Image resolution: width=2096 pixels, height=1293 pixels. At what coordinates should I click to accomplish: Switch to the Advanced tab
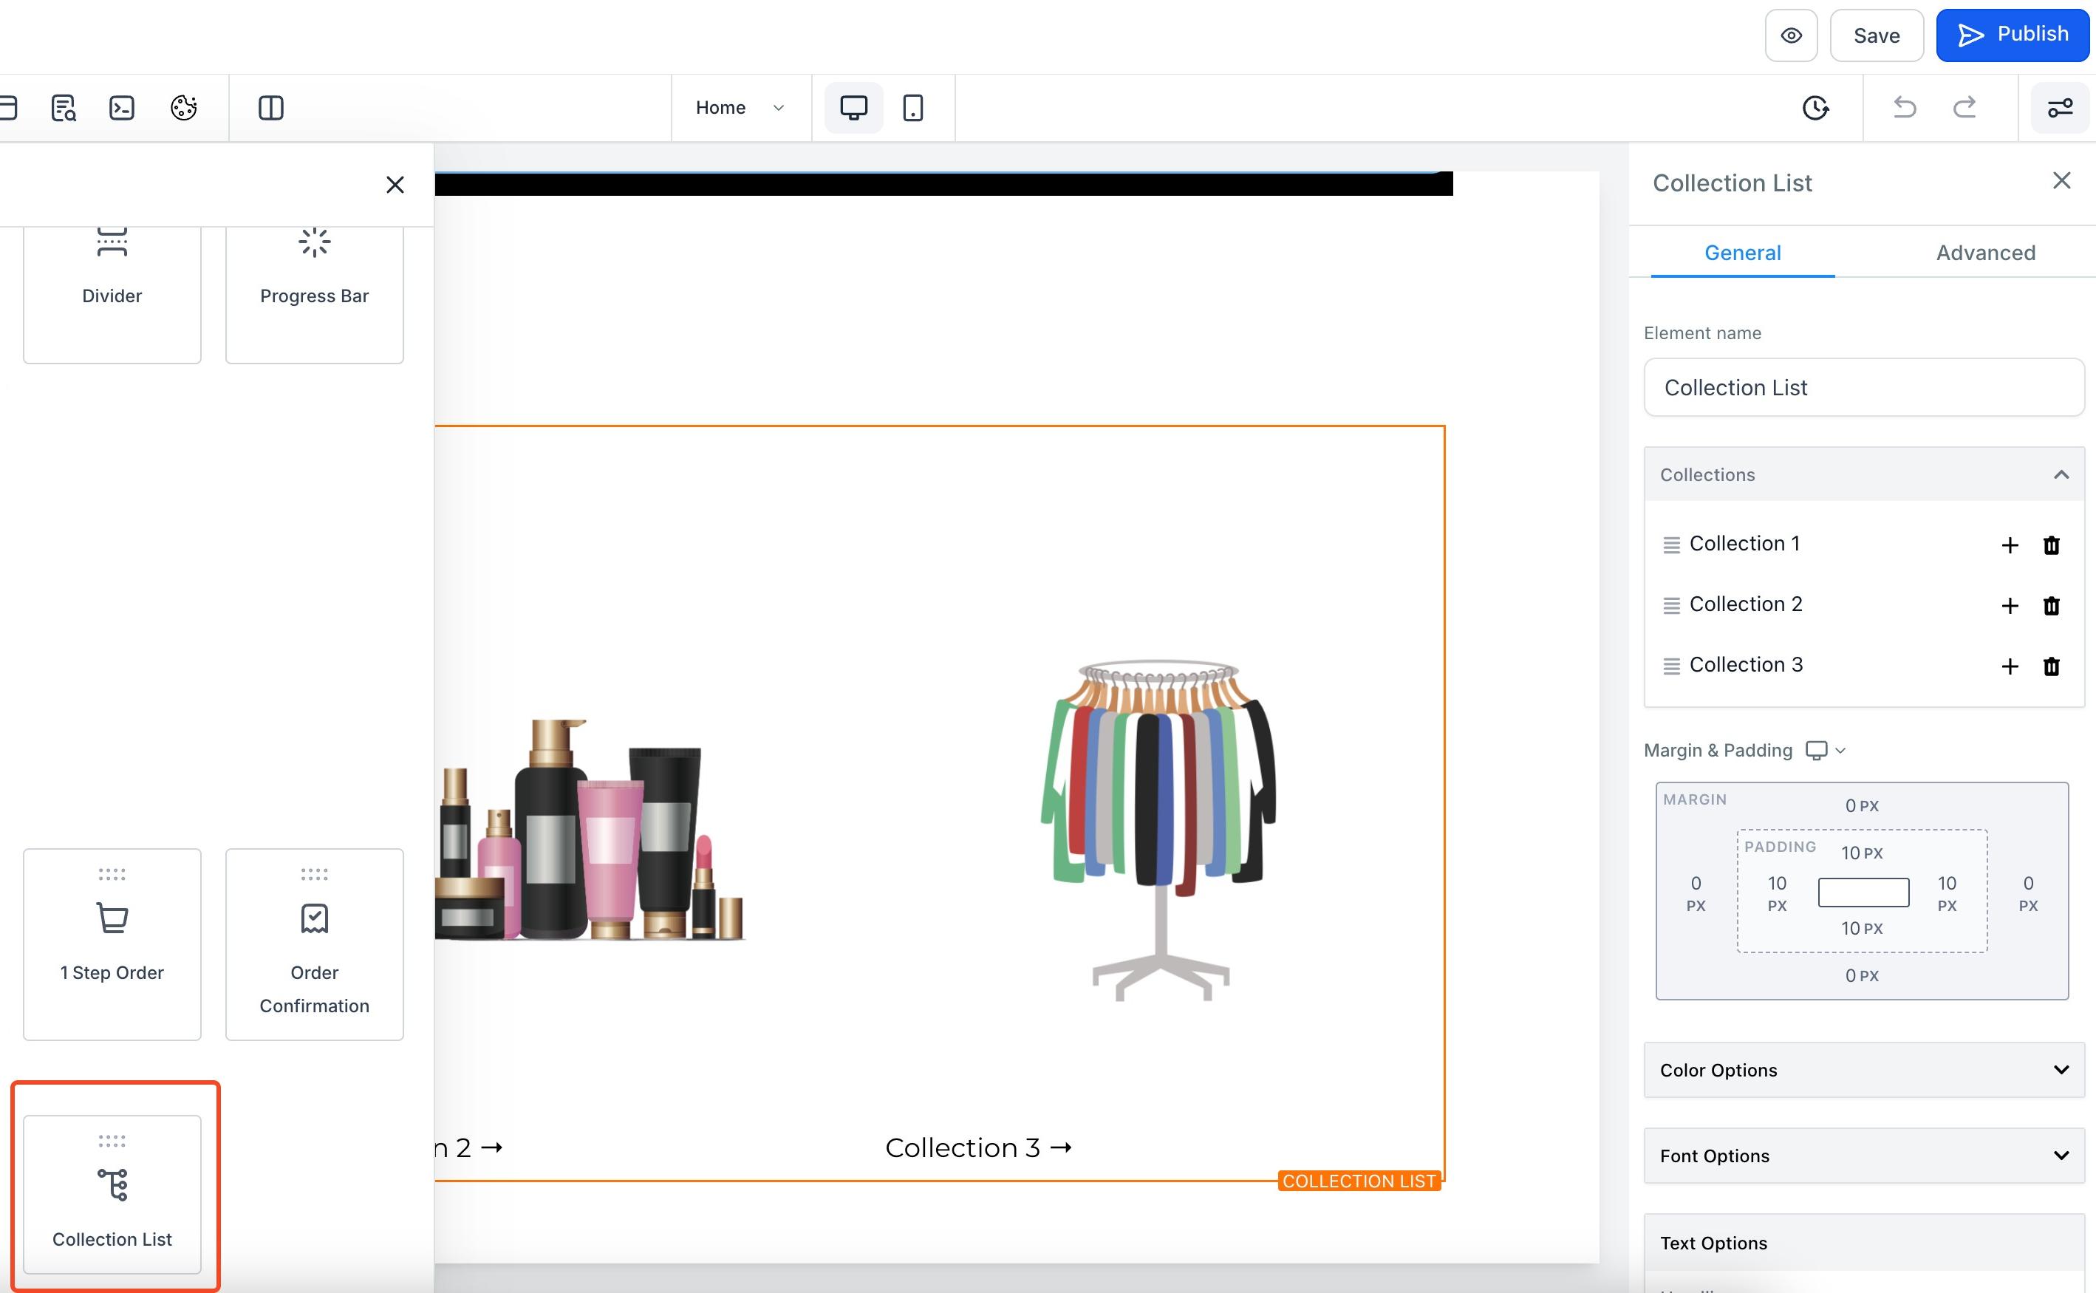[x=1986, y=253]
